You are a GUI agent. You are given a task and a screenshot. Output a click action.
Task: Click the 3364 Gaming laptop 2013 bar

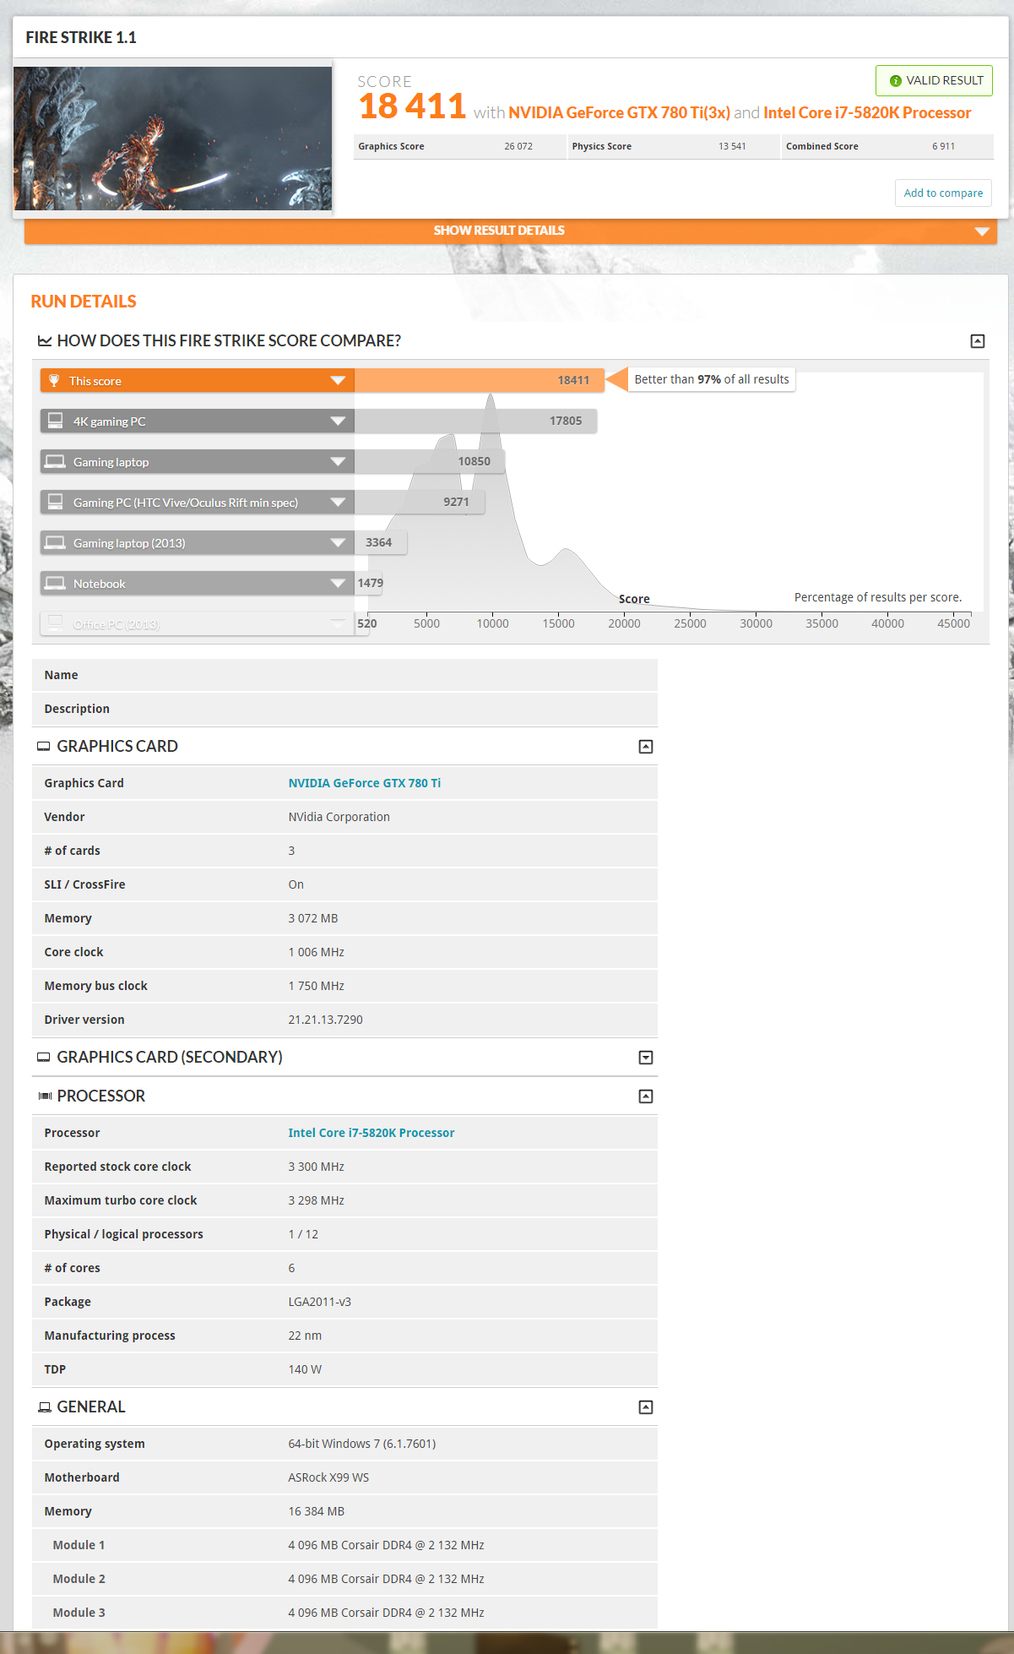[381, 542]
